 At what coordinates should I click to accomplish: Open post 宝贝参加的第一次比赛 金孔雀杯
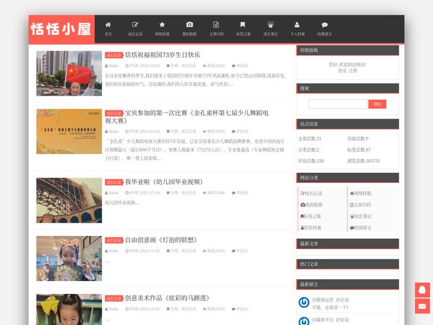186,117
